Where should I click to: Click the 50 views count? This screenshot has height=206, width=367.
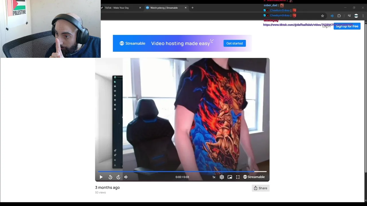(100, 193)
